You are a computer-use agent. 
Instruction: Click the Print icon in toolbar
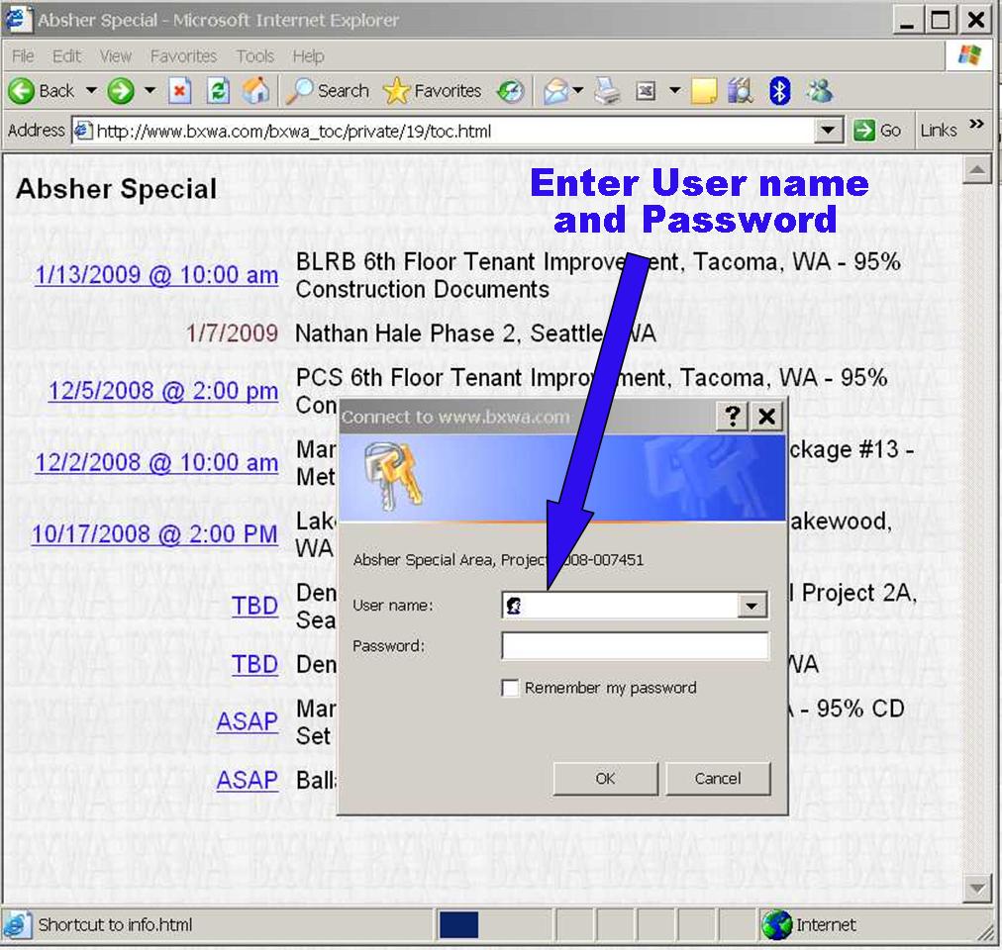(x=607, y=91)
